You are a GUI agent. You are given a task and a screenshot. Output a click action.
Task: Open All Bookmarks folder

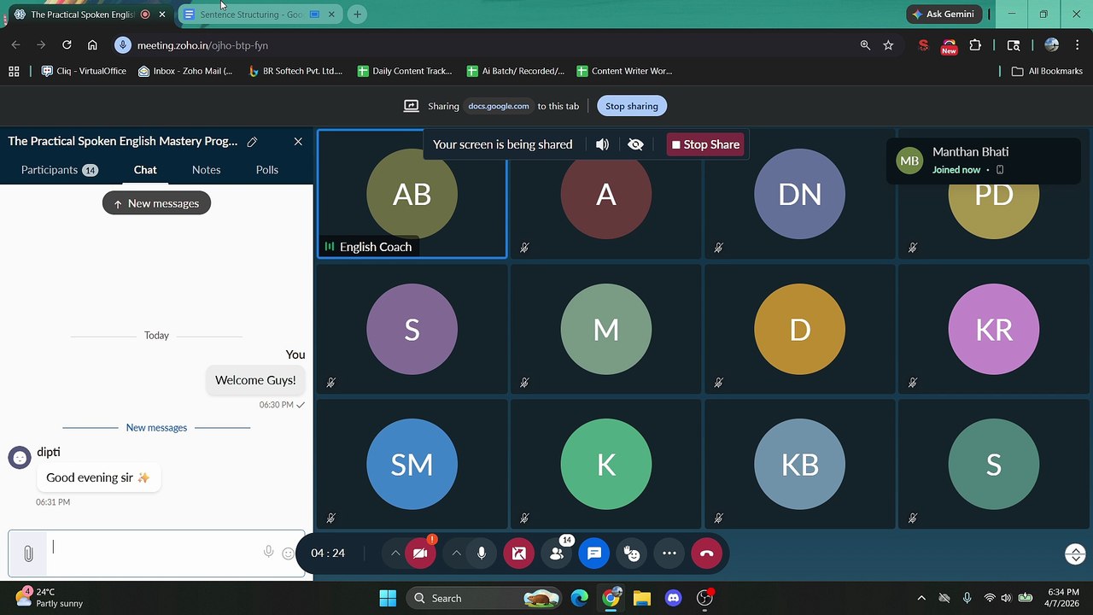(x=1047, y=72)
